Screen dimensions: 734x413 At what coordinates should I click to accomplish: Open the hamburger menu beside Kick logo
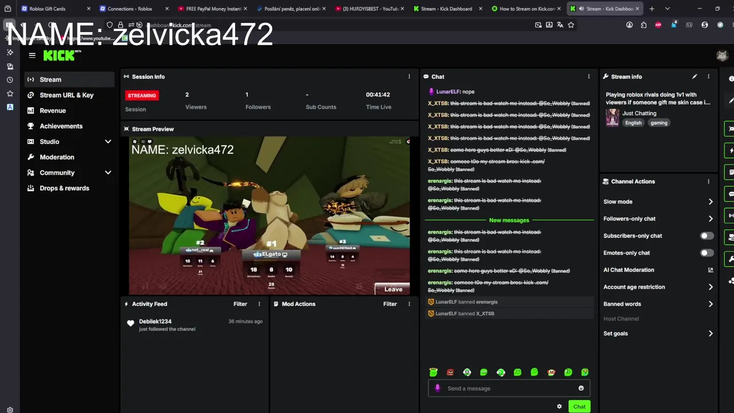32,56
